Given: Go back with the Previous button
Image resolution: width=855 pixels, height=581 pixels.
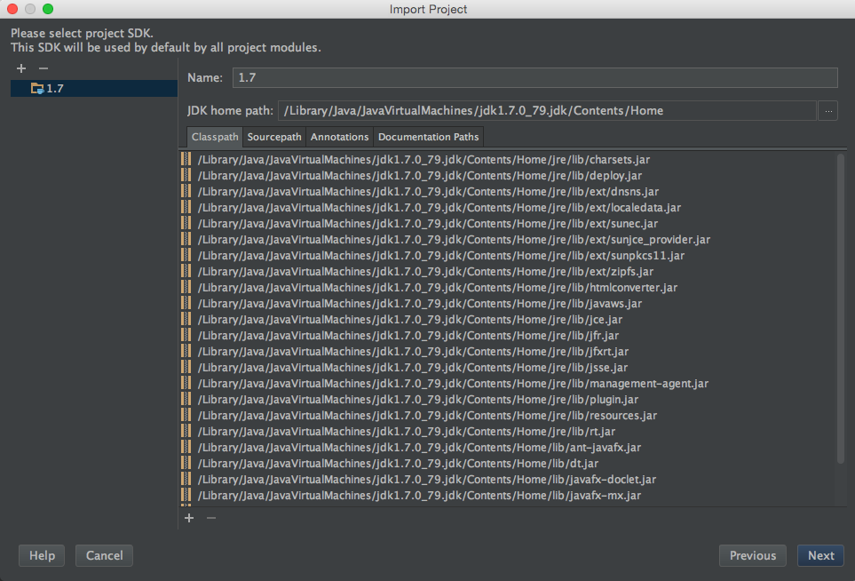Looking at the screenshot, I should (752, 555).
